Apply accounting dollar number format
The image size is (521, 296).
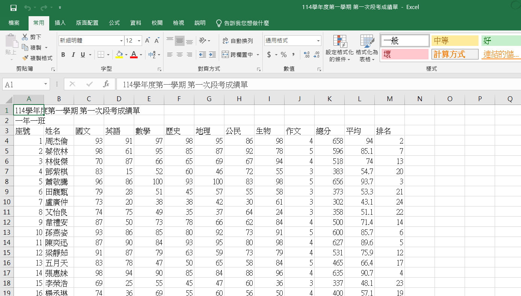pos(269,55)
